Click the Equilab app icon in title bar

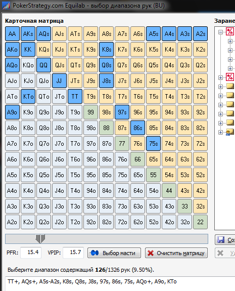(6, 6)
